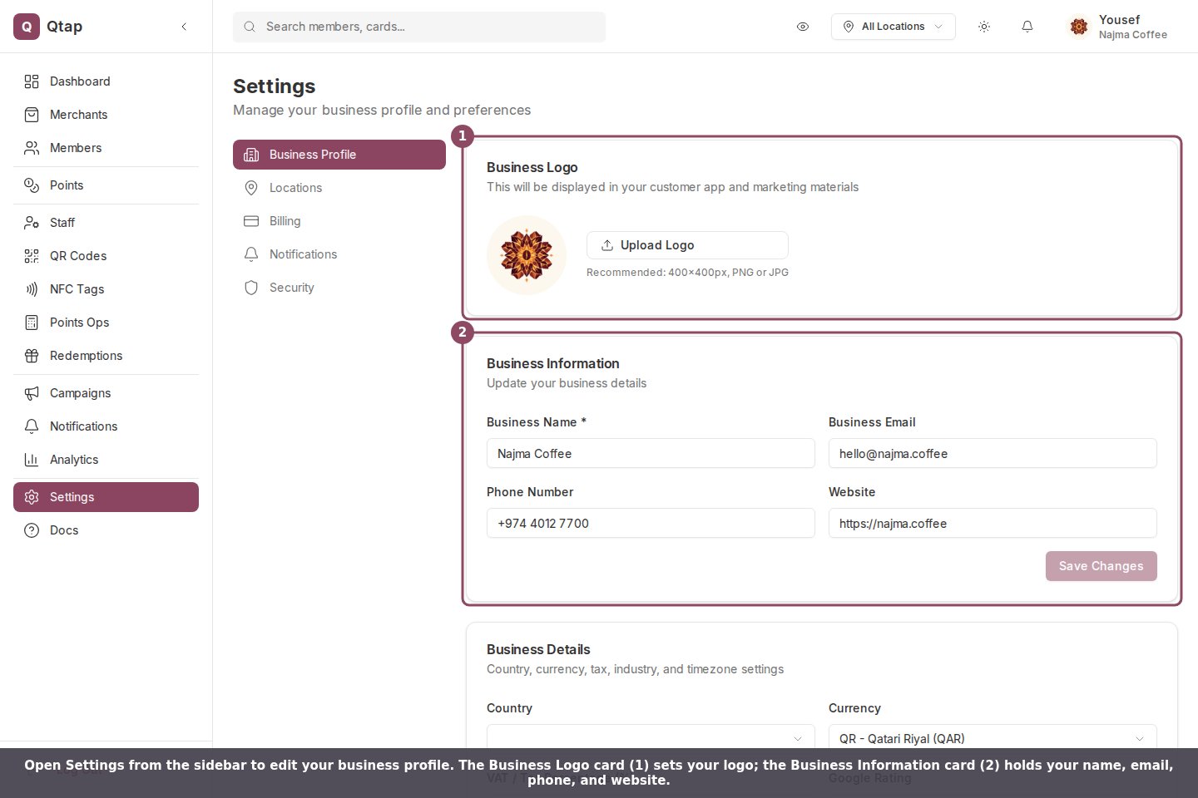
Task: Switch to the Security settings tab
Action: tap(339, 288)
